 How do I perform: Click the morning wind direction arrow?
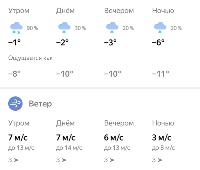[16, 160]
